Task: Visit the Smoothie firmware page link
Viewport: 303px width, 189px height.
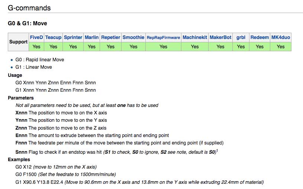Action: 133,37
